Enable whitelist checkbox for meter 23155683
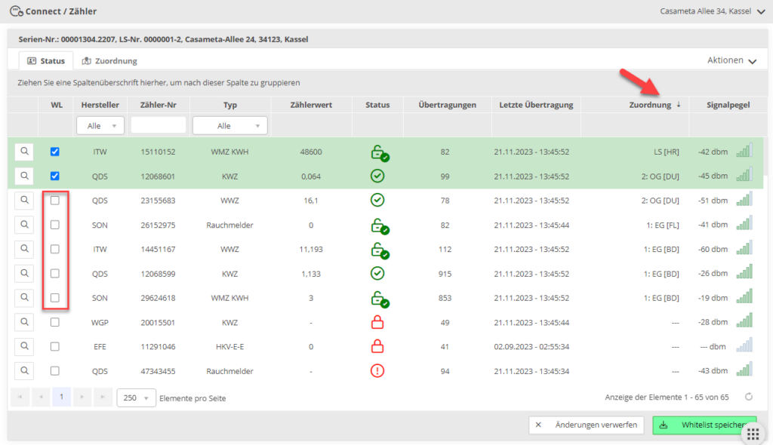Image resolution: width=773 pixels, height=445 pixels. pos(55,201)
